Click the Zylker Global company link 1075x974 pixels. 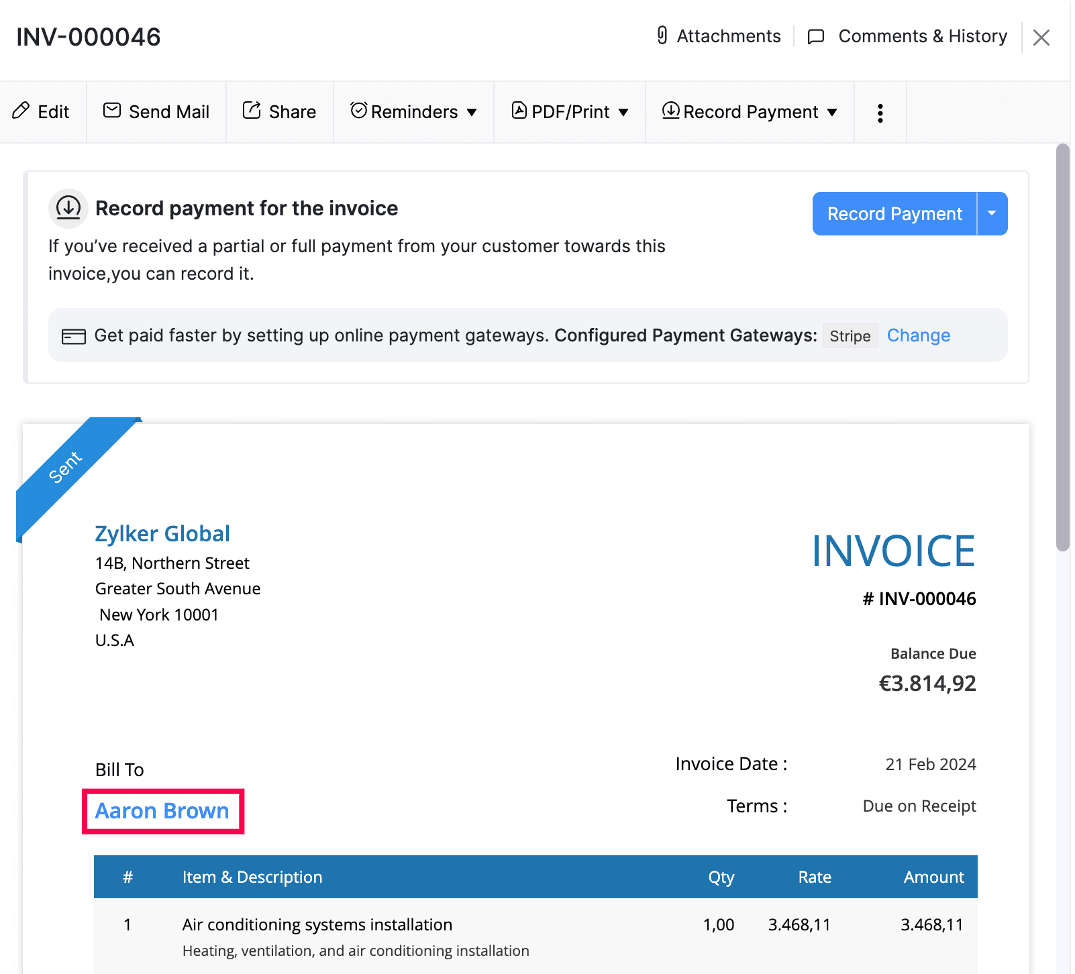(162, 533)
